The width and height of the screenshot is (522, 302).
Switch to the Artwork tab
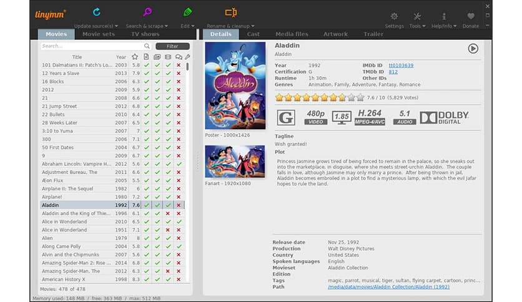(335, 34)
